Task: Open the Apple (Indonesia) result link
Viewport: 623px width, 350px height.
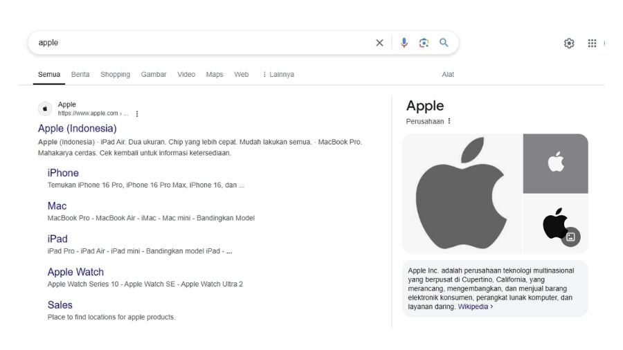Action: tap(78, 129)
